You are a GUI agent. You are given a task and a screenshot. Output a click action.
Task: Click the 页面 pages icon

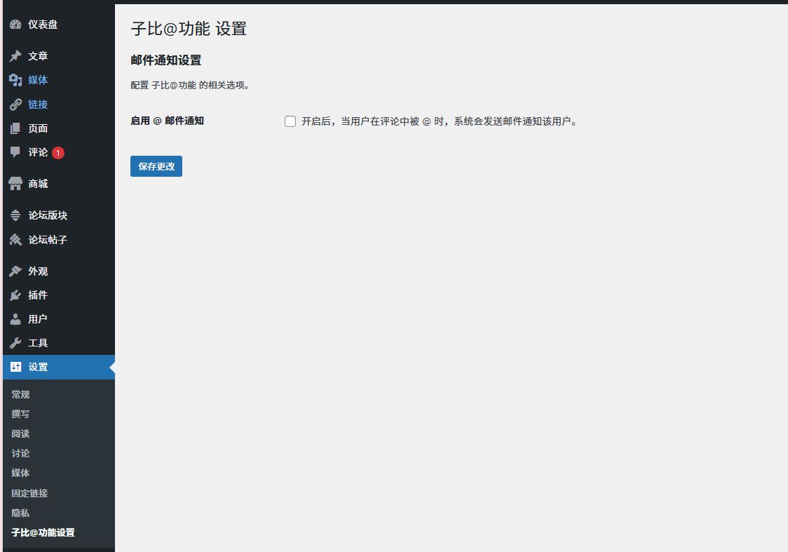[x=15, y=128]
